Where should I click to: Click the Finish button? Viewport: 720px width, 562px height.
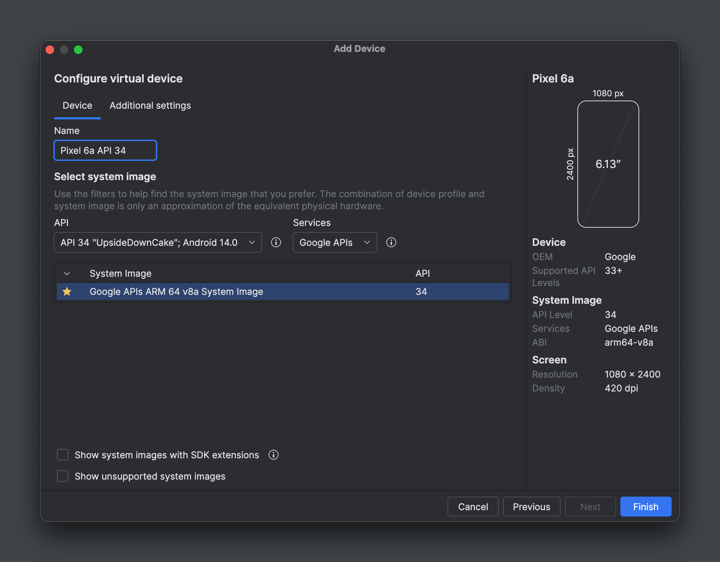[x=645, y=506]
